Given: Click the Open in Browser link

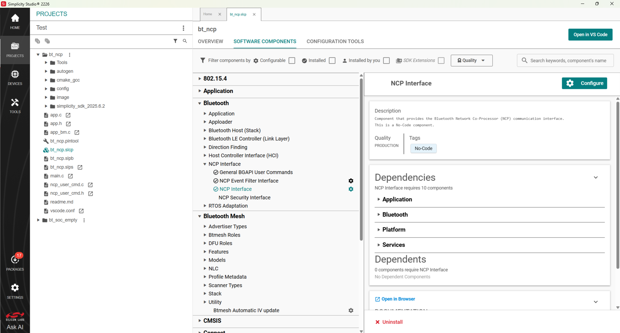Looking at the screenshot, I should (x=395, y=299).
